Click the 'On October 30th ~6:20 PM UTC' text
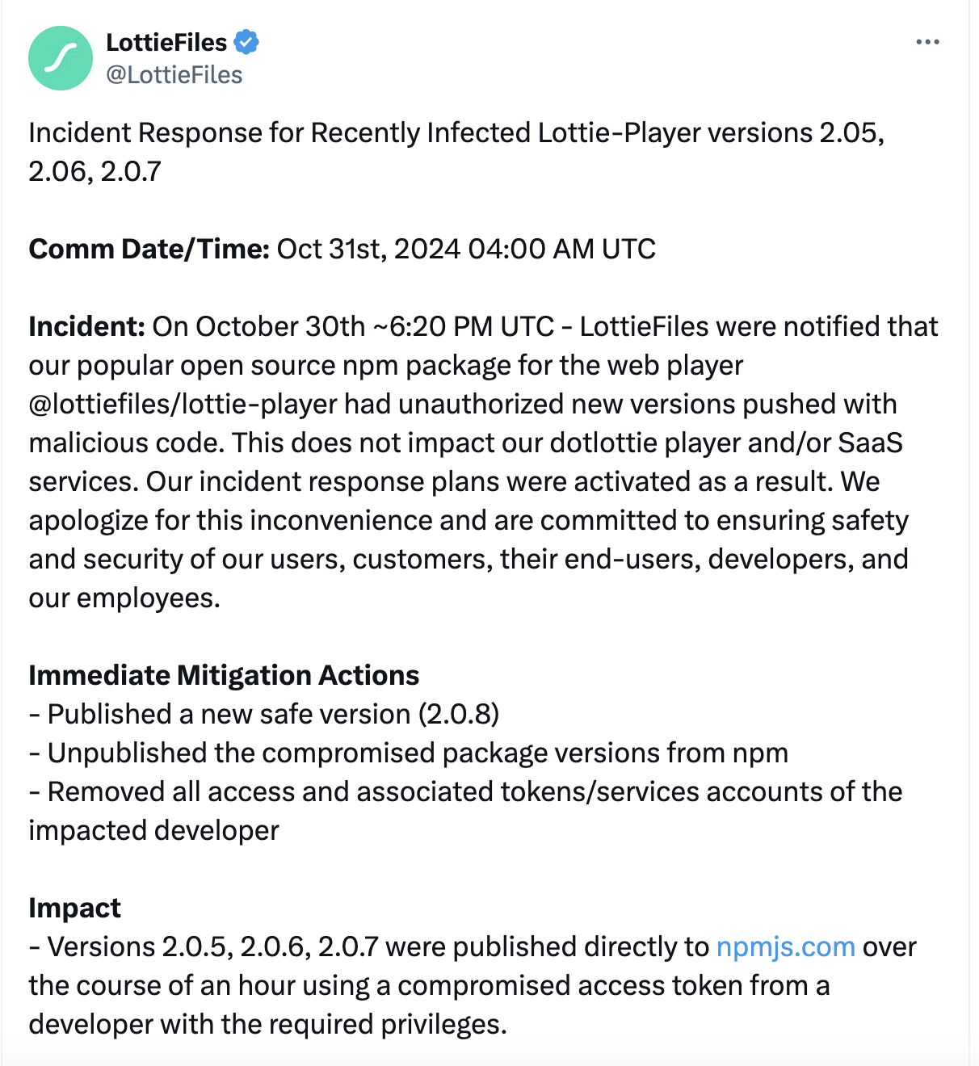The height and width of the screenshot is (1066, 979). (353, 326)
